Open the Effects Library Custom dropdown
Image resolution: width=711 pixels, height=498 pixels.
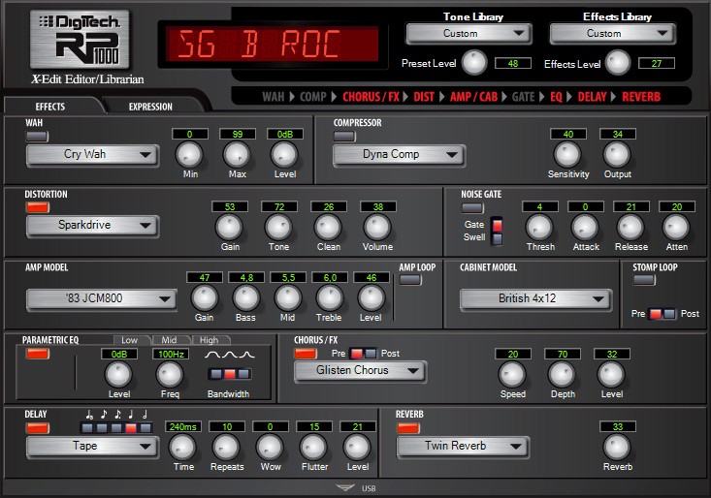613,34
